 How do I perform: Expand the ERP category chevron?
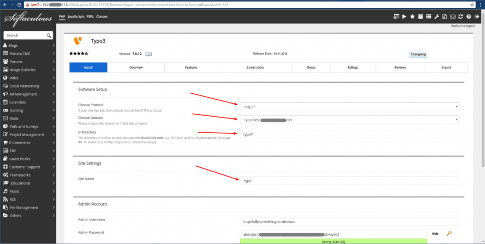(54, 151)
